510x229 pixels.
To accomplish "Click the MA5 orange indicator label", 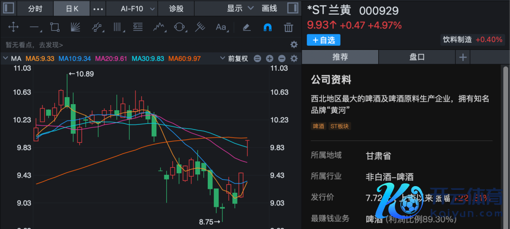I will (x=40, y=58).
